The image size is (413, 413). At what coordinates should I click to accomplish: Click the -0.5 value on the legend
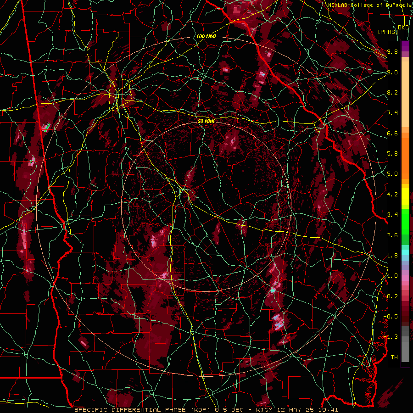pyautogui.click(x=391, y=317)
